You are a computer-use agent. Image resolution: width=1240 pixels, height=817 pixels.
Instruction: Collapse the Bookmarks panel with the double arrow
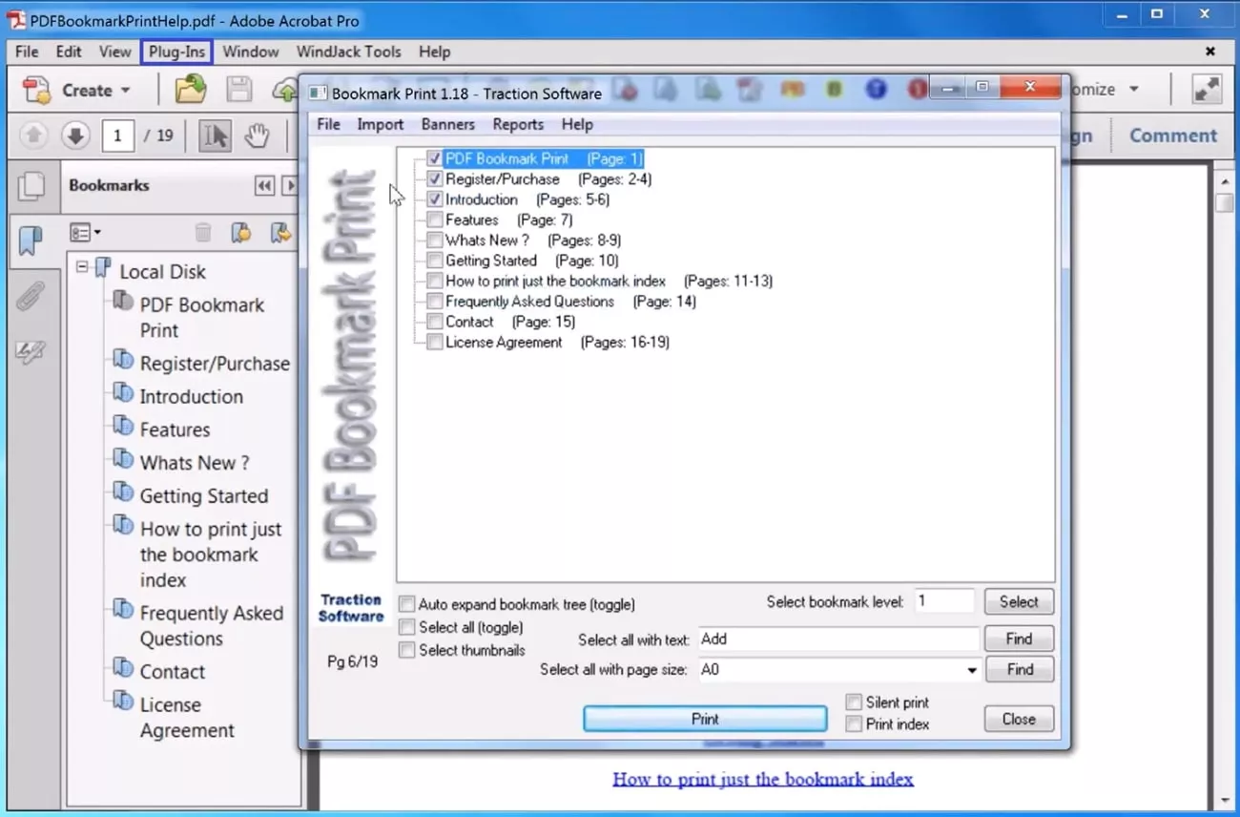[264, 186]
